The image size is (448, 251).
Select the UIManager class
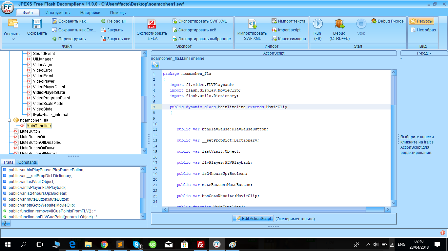tap(43, 59)
